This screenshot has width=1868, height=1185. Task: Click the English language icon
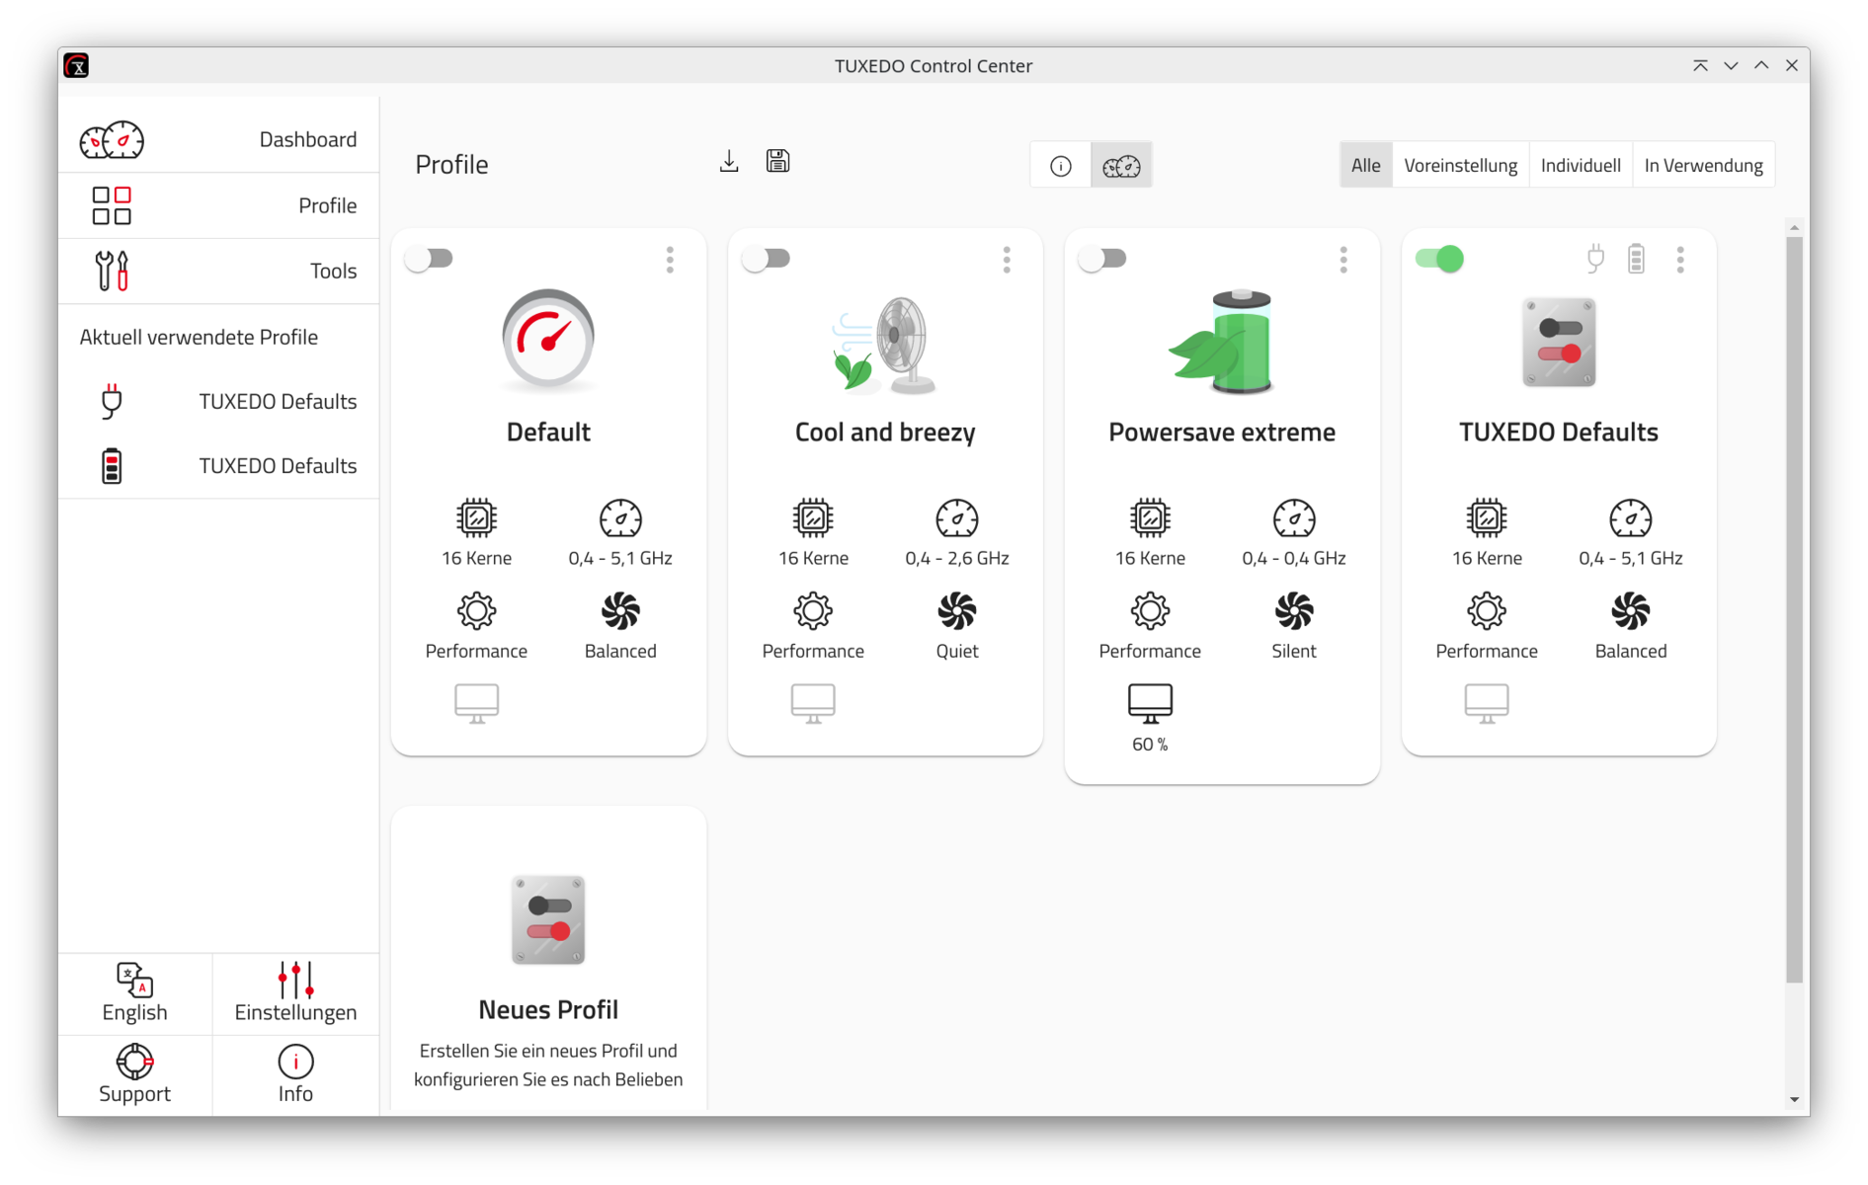coord(135,980)
